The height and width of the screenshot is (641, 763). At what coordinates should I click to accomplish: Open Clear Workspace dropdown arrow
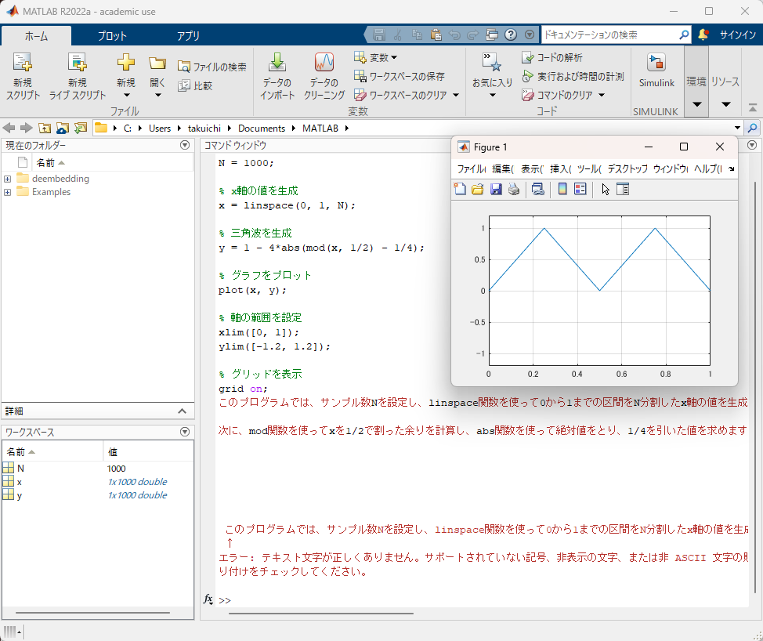pyautogui.click(x=456, y=95)
